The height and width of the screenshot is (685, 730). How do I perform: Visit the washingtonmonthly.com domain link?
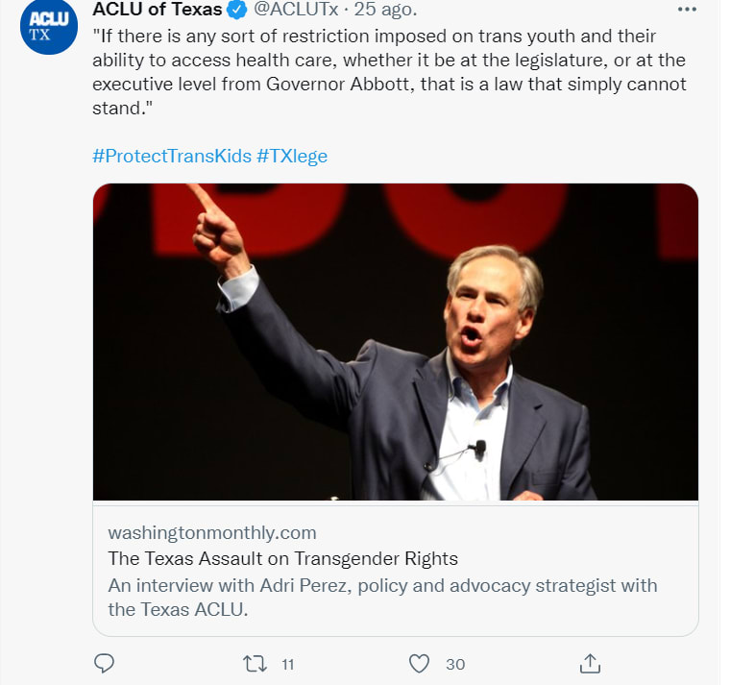tap(211, 532)
